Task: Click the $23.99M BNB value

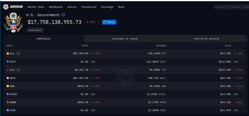Action: (x=225, y=86)
